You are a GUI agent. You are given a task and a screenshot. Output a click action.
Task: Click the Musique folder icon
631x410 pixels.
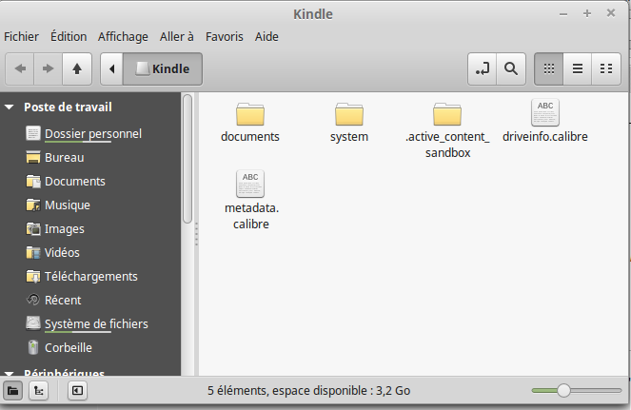coord(33,205)
